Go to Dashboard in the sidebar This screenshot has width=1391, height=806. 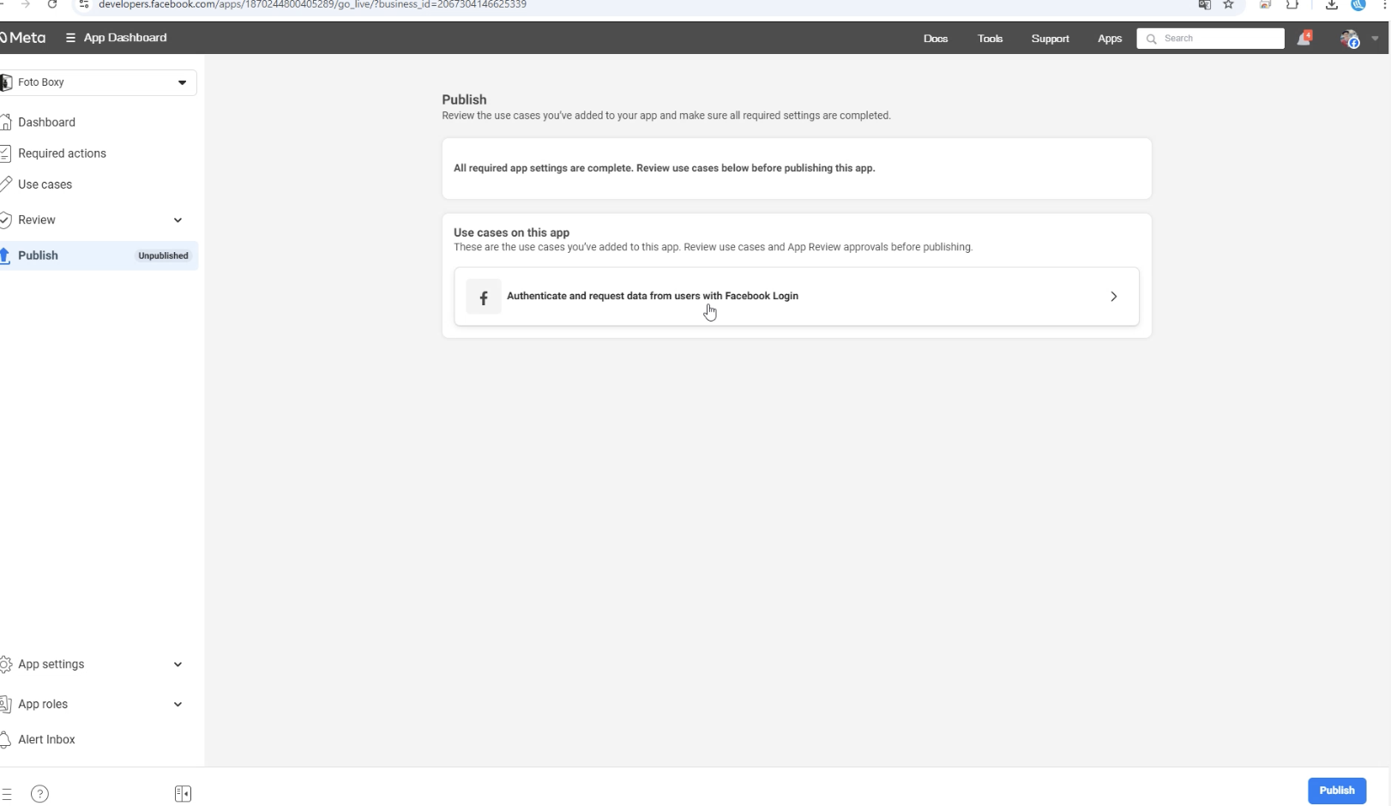point(46,123)
